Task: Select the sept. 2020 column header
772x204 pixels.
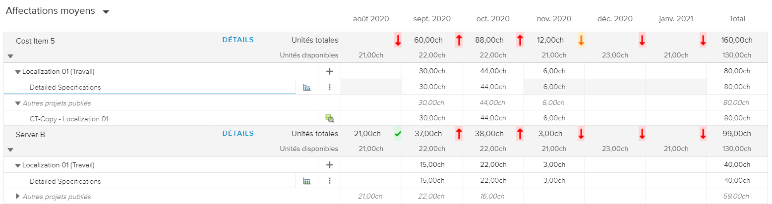Action: pos(432,19)
